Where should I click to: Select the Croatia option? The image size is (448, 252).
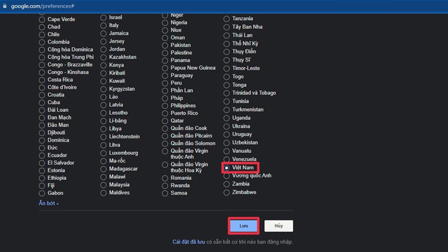[x=42, y=95]
